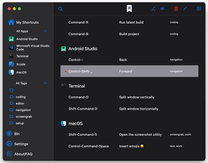Screen dimensions: 208x163
Task: Click Visual Studio Code icon in sidebar
Action: (x=11, y=47)
